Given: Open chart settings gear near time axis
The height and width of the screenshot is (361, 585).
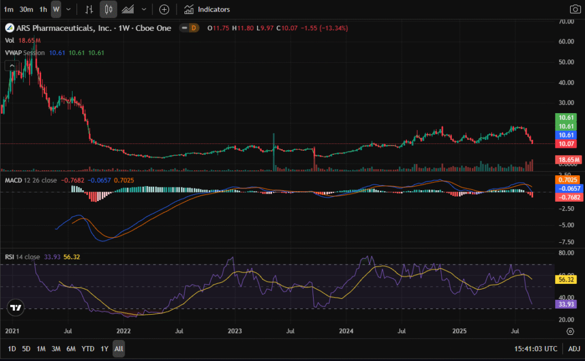Looking at the screenshot, I should tap(570, 331).
